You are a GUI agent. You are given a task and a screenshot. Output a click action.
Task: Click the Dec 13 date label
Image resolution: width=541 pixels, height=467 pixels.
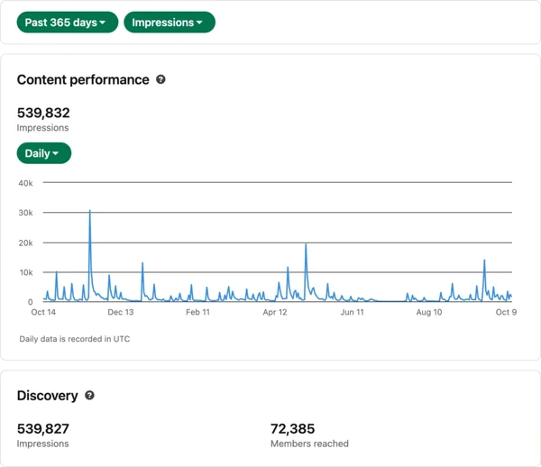pos(121,313)
